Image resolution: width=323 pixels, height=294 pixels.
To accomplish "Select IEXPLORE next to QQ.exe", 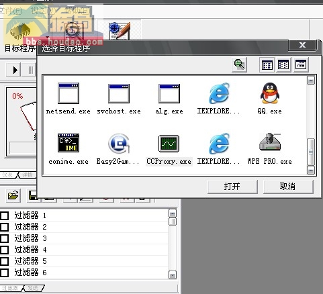I will click(x=220, y=93).
